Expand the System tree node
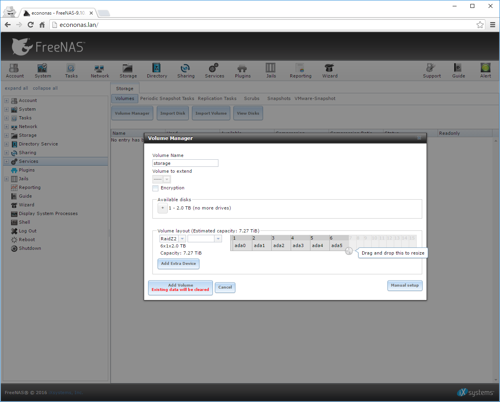 [6, 109]
